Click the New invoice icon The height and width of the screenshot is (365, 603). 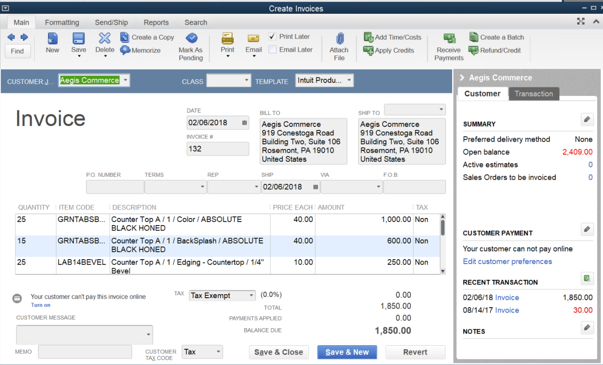point(53,39)
